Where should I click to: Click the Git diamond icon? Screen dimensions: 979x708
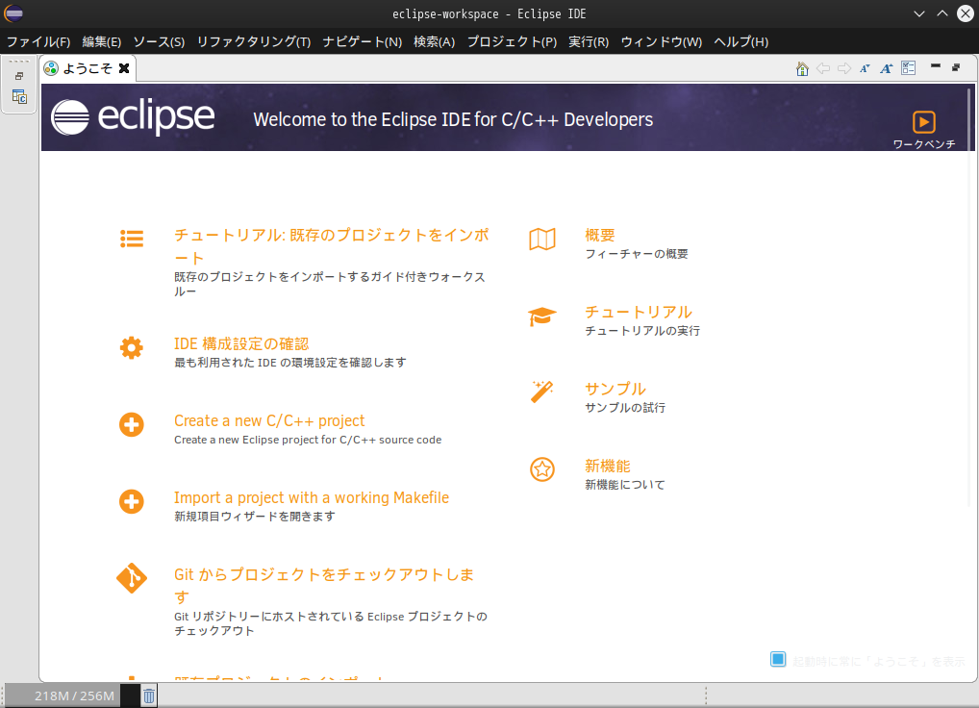click(132, 578)
